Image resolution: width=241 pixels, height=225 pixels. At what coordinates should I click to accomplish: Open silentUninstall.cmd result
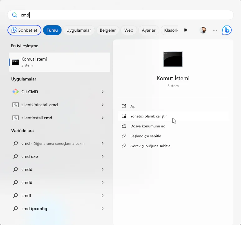tap(59, 105)
